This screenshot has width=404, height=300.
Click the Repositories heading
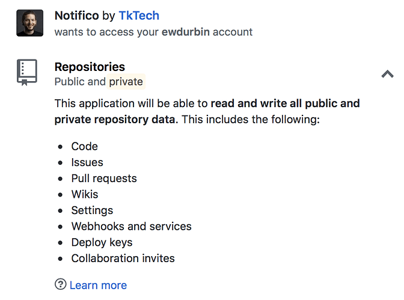coord(90,67)
